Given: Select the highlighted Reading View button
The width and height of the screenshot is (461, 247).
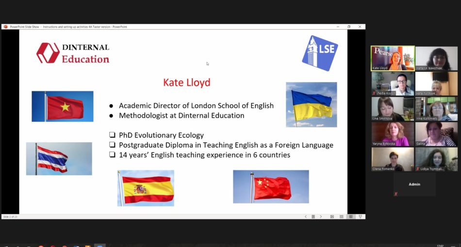Looking at the screenshot, I should click(x=350, y=216).
